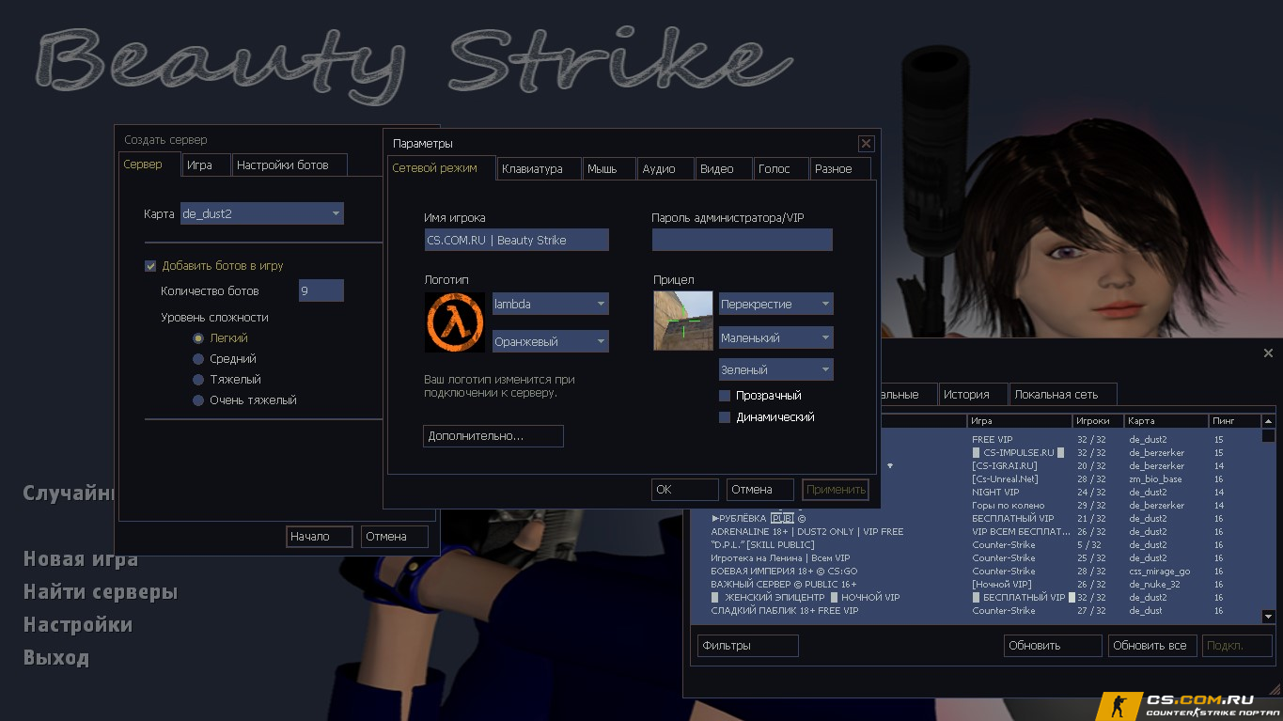The image size is (1283, 721).
Task: Open the Карта de_dust2 dropdown
Action: 261,213
